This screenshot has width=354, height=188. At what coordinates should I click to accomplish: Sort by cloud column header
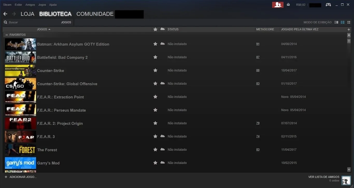[162, 29]
